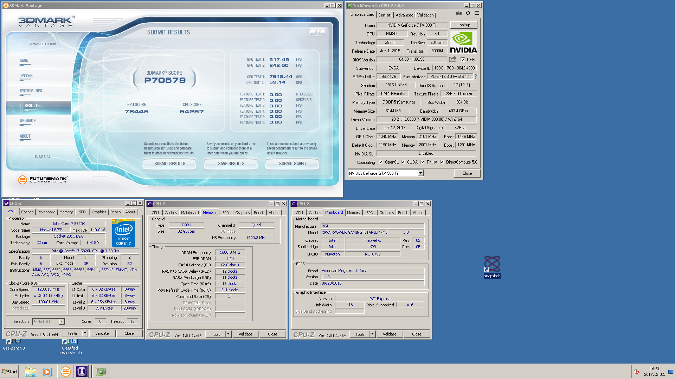This screenshot has width=675, height=379.
Task: Click the Lookup button in GPU-Z
Action: tap(463, 25)
